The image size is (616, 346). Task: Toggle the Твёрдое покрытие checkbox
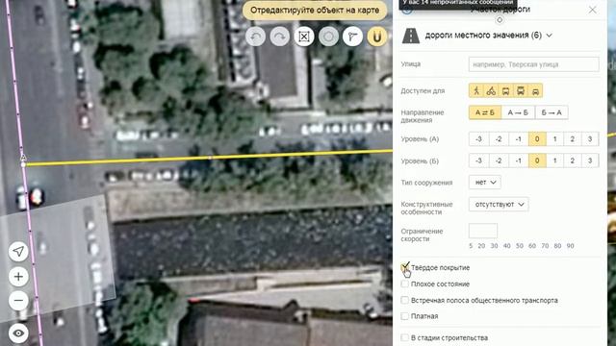coord(405,267)
